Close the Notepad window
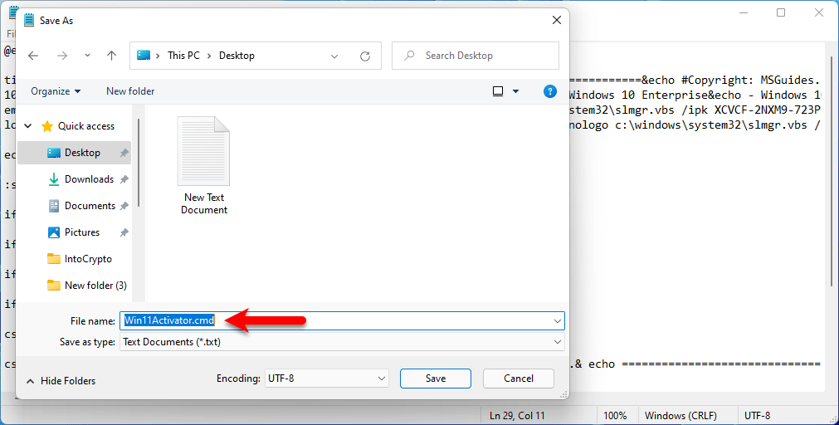Image resolution: width=839 pixels, height=425 pixels. point(818,12)
